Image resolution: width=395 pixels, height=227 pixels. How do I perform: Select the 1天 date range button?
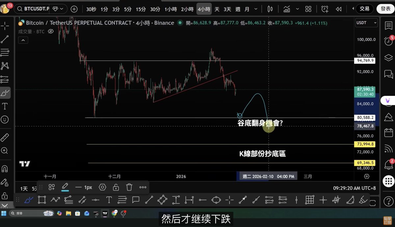click(x=24, y=188)
